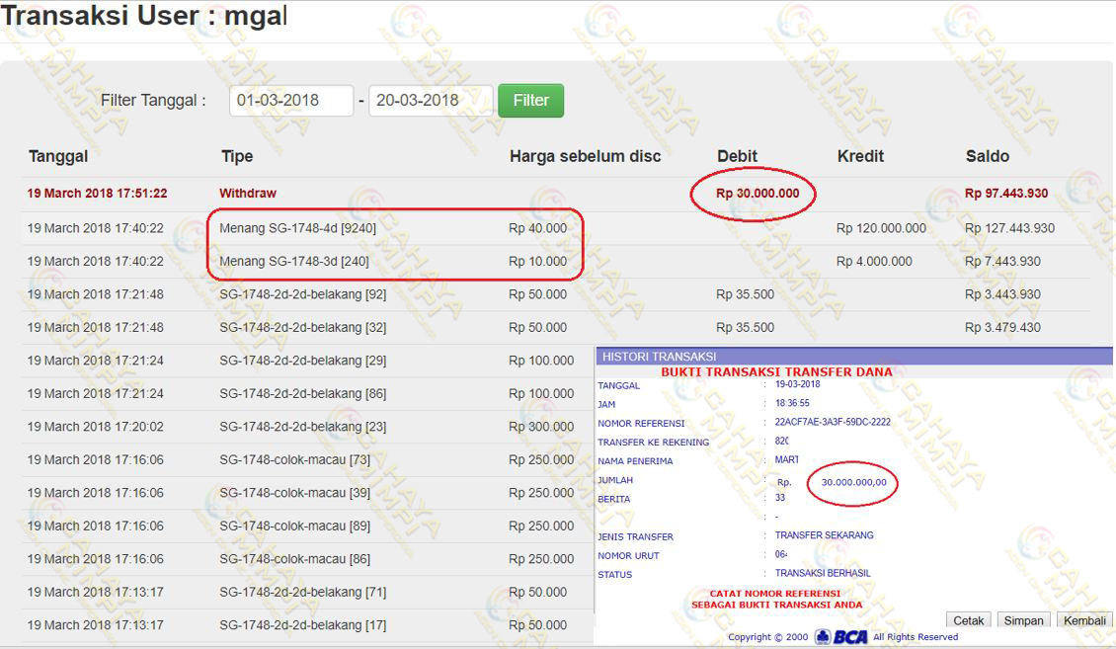The height and width of the screenshot is (649, 1116).
Task: Select the Menang SG-1748-3d [240] entry
Action: point(293,262)
